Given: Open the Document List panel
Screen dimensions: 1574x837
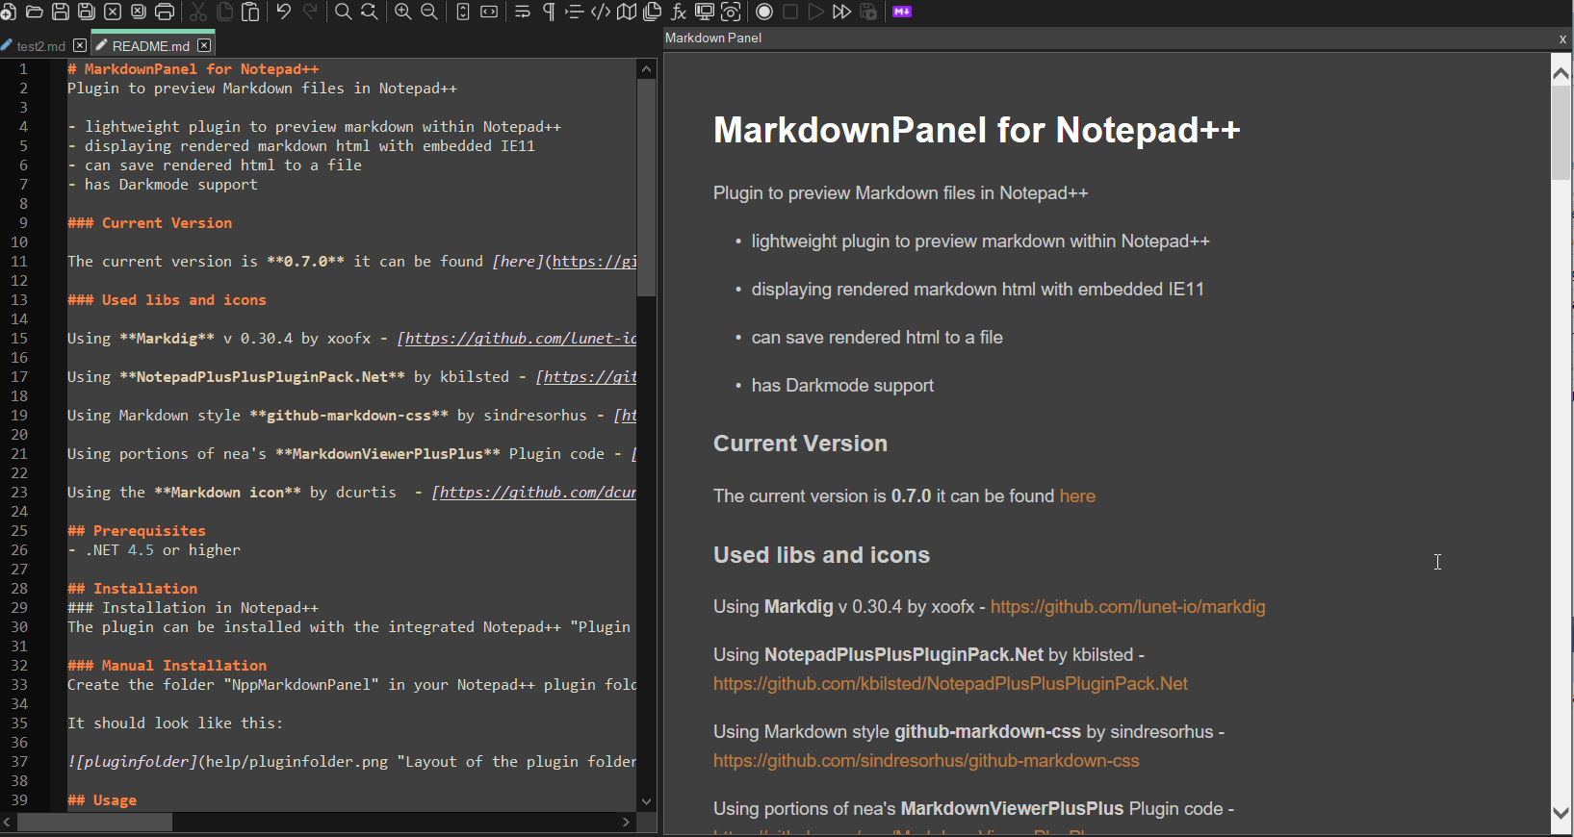Looking at the screenshot, I should click(x=653, y=12).
